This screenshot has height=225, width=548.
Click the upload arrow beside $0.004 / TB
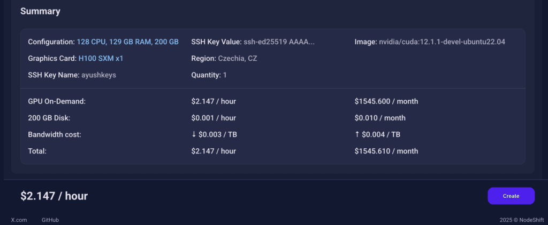[357, 135]
